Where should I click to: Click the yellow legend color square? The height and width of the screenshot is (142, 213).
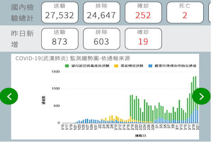click(x=116, y=66)
